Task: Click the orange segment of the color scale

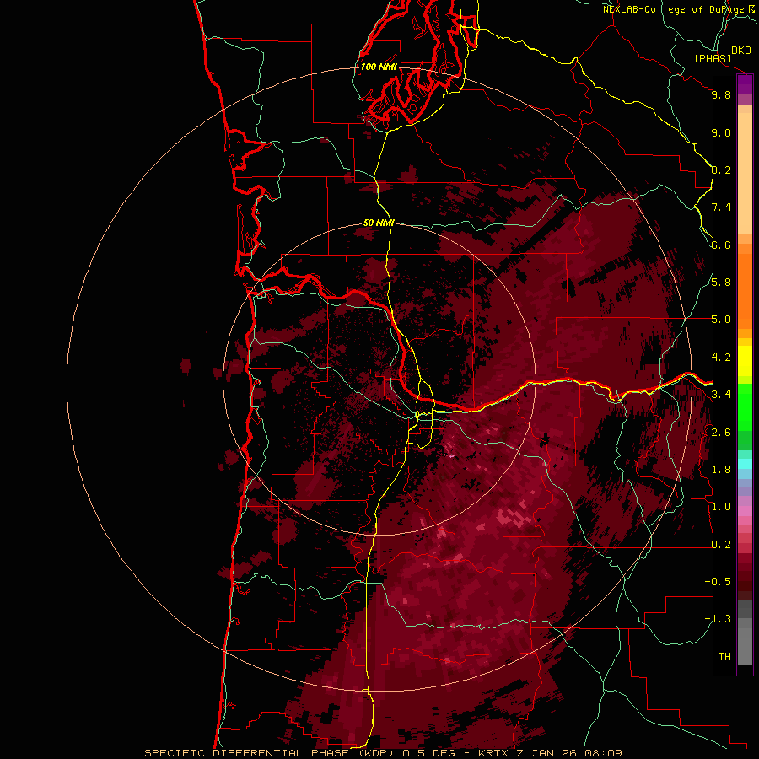Action: (745, 292)
